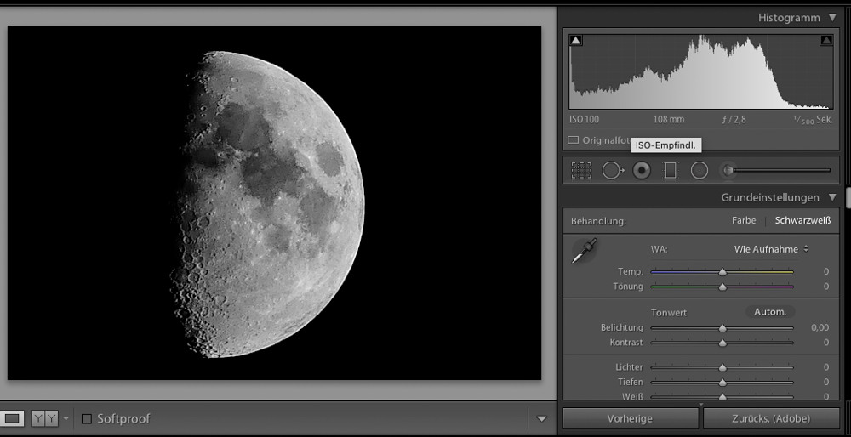The width and height of the screenshot is (851, 437).
Task: Switch to Loupe view mode
Action: click(13, 418)
